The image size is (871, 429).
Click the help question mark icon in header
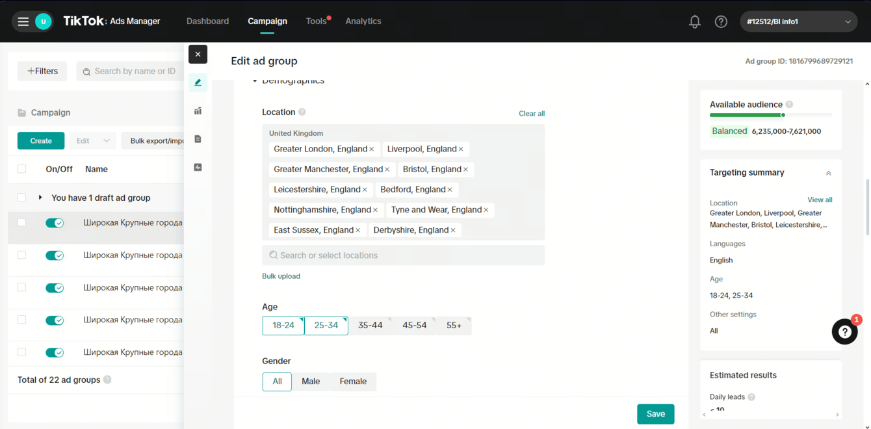coord(721,21)
